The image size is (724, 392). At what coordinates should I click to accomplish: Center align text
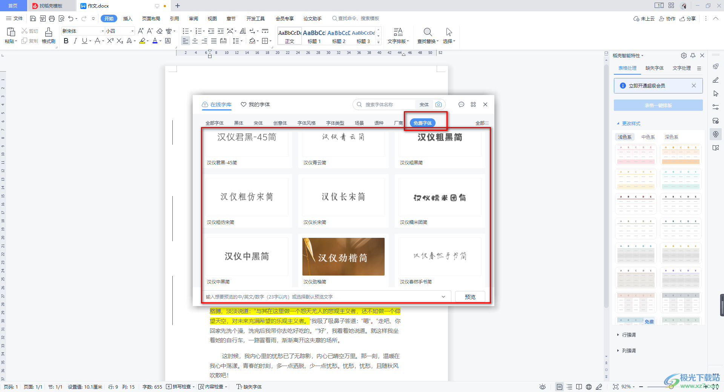click(195, 41)
